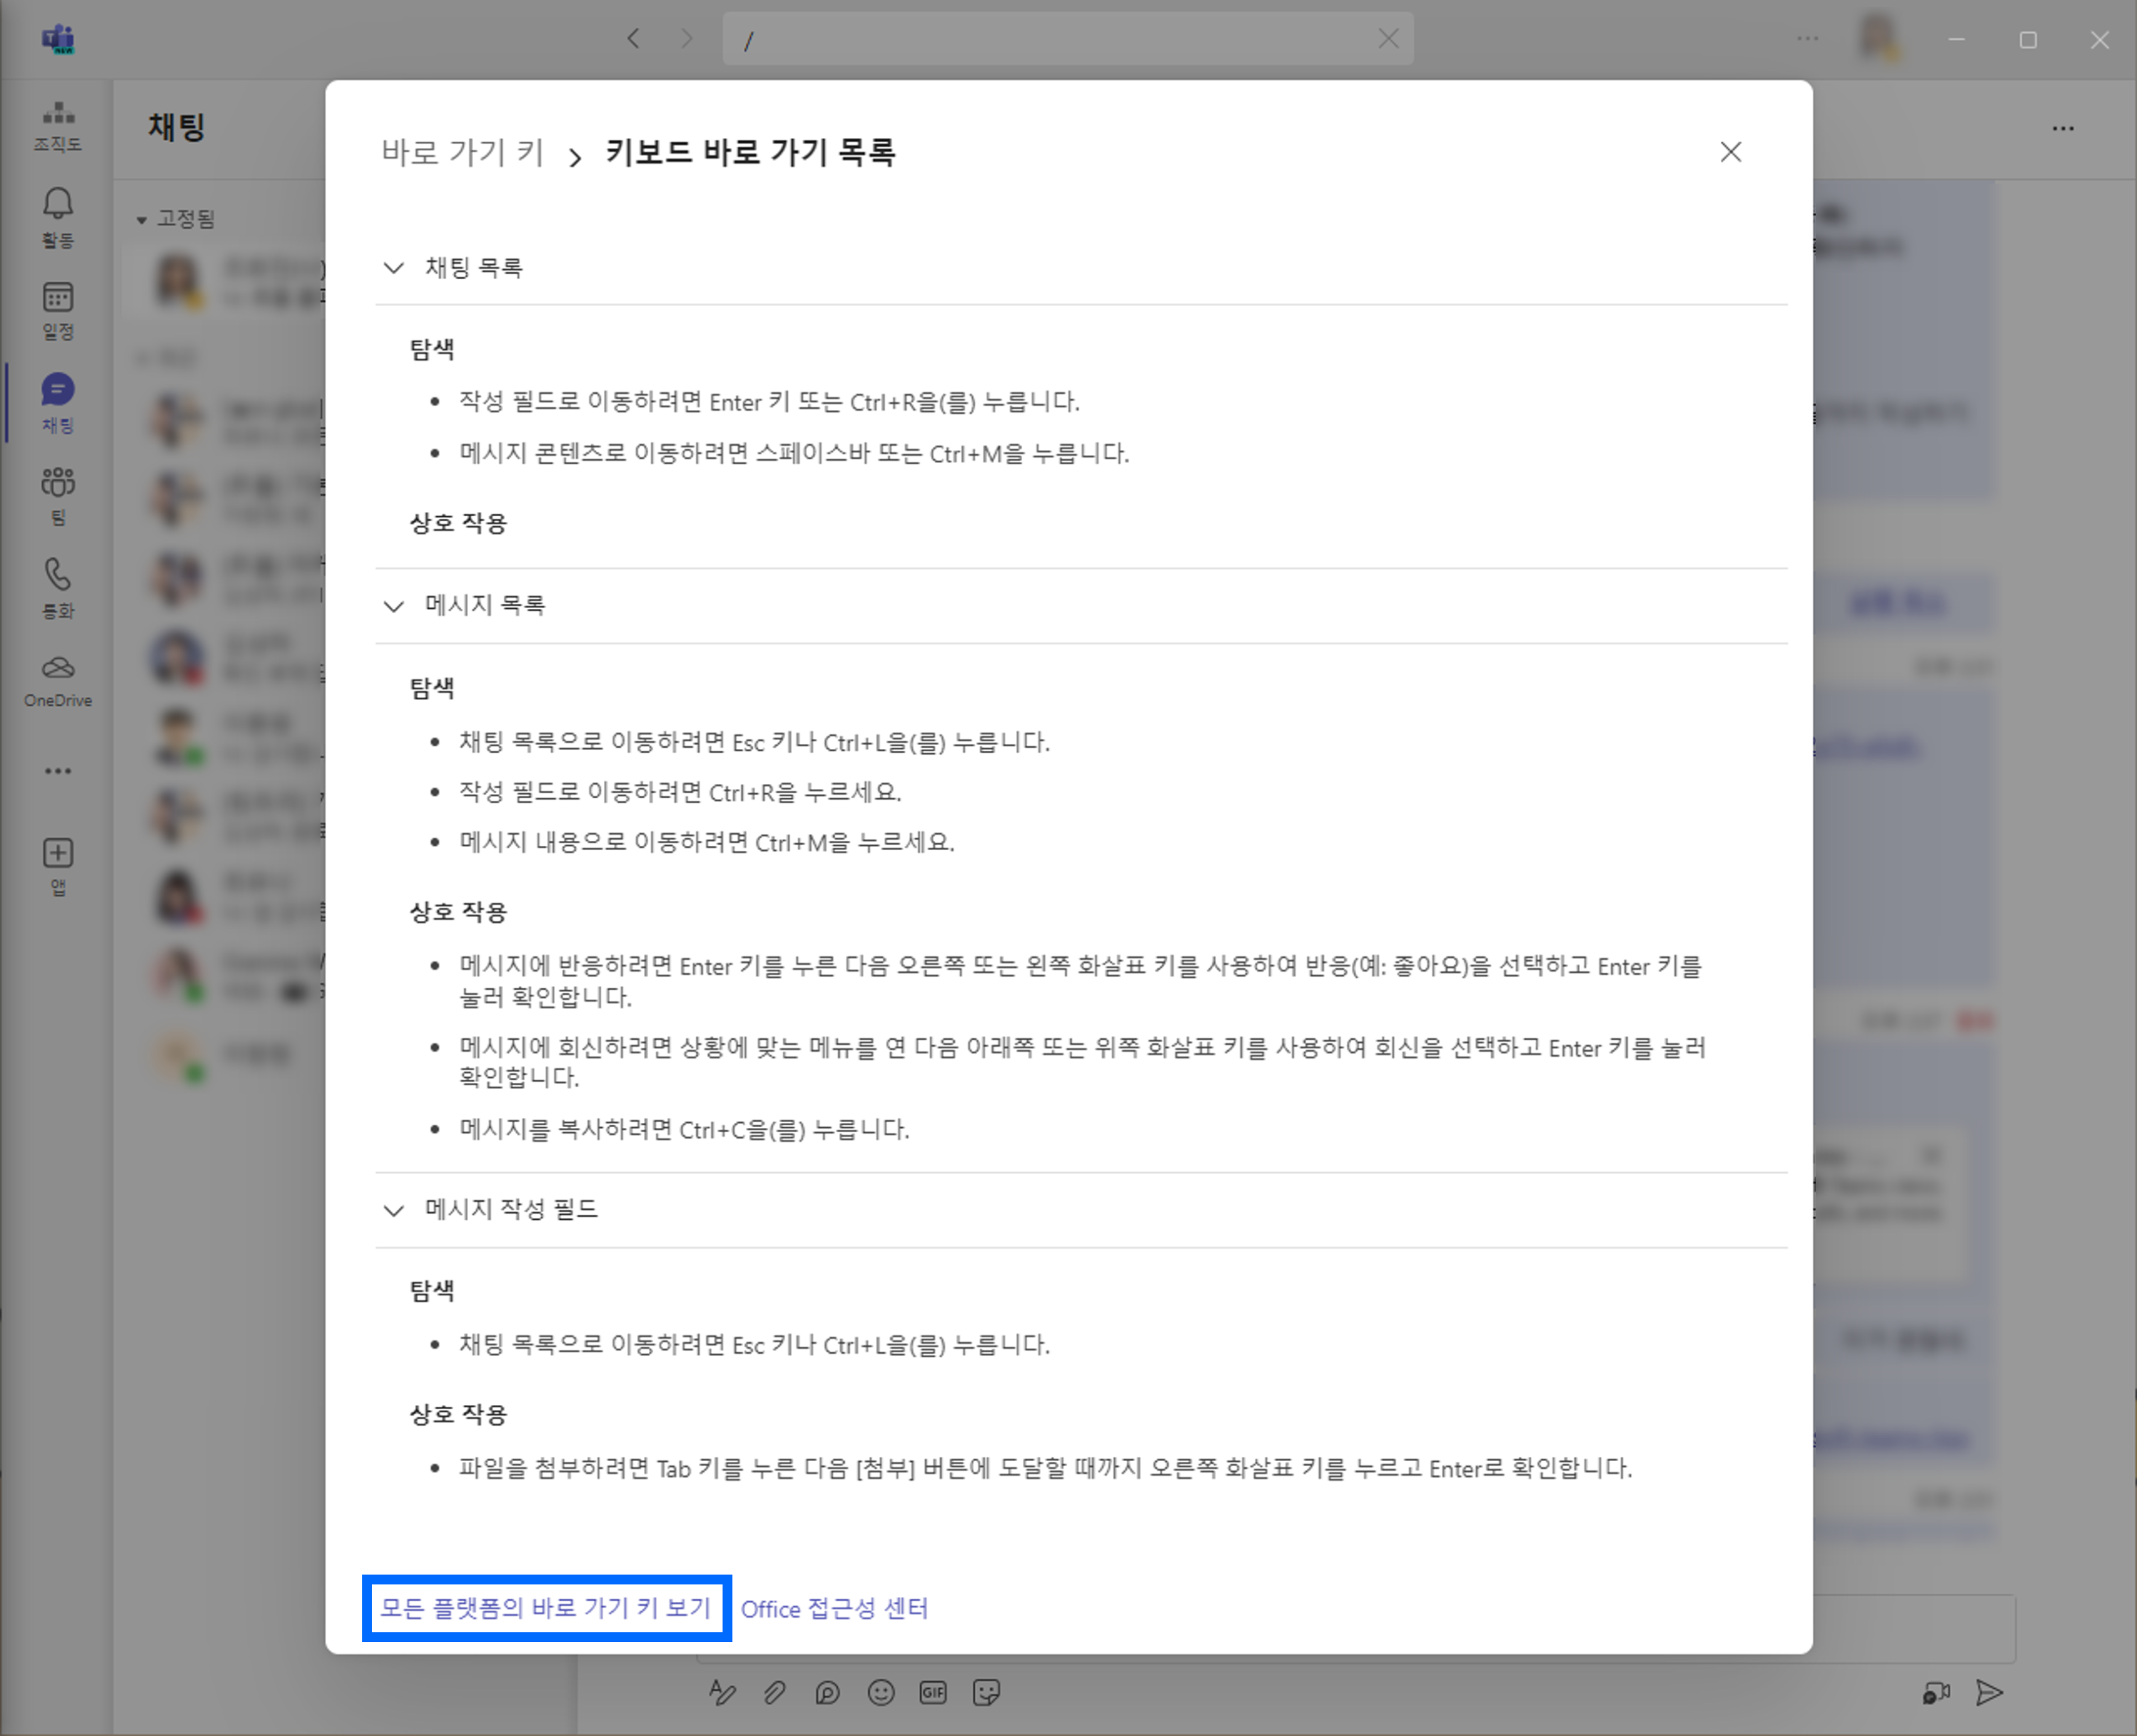Screen dimensions: 2137x1736
Task: Open the sticker picker
Action: click(987, 1692)
